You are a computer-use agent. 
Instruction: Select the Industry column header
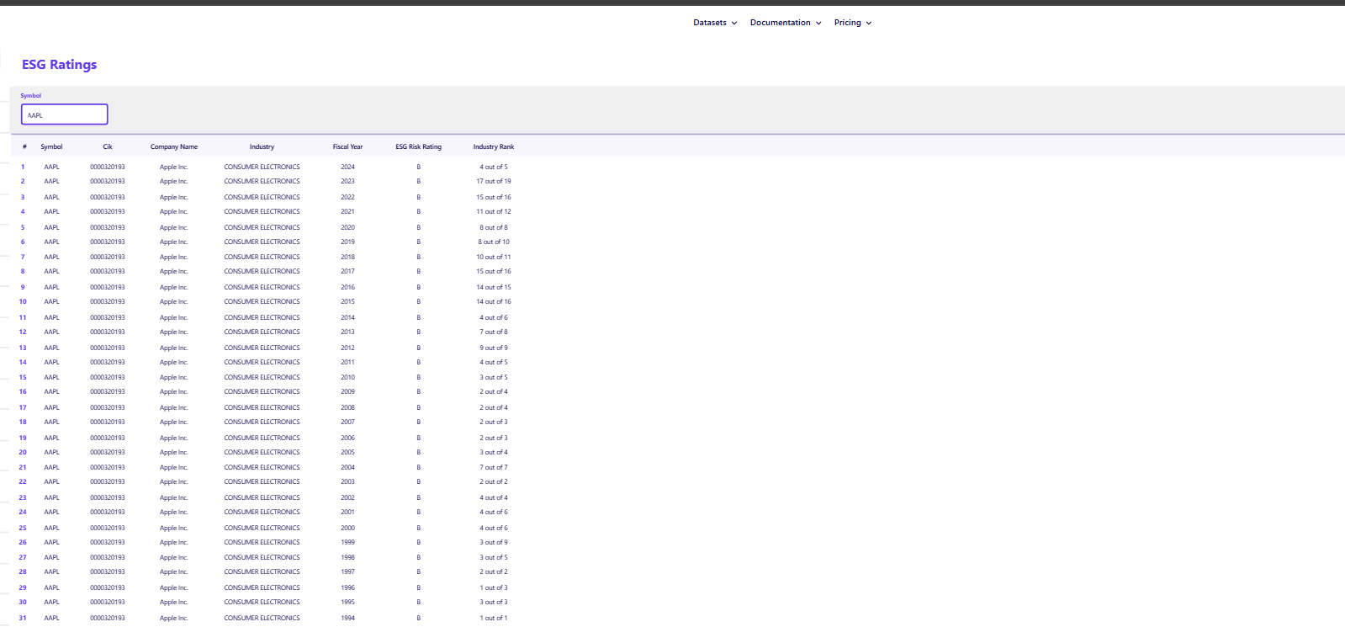(262, 146)
